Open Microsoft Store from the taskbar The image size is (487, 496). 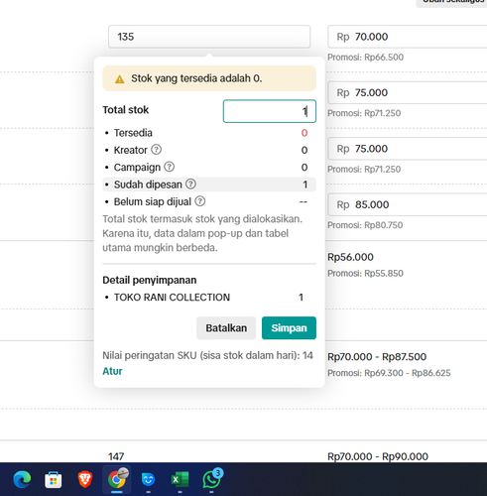click(x=54, y=479)
